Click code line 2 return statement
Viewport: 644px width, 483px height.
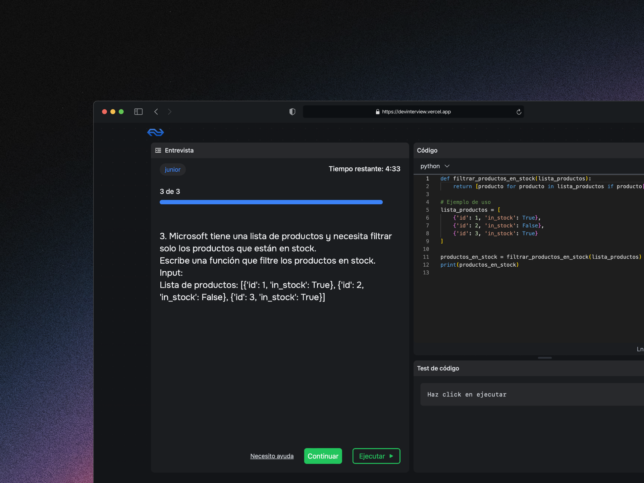[548, 186]
